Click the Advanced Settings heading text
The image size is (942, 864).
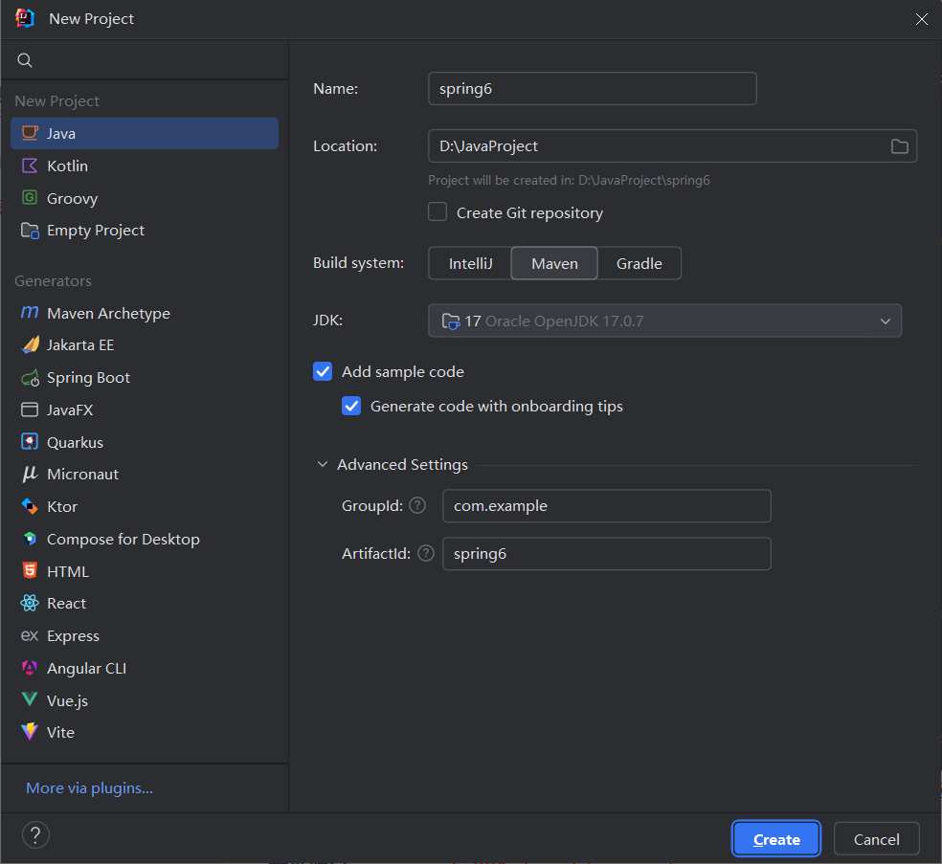click(x=402, y=465)
